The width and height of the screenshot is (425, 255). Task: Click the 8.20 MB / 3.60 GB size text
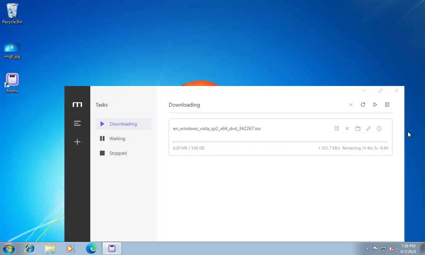coord(189,148)
